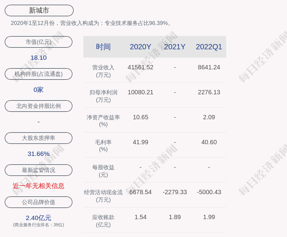This screenshot has width=287, height=237.
Task: Click the 时间 column header
Action: [x=103, y=47]
